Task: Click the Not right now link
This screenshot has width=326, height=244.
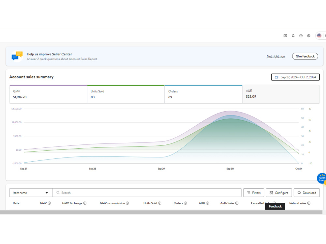Action: click(x=276, y=56)
